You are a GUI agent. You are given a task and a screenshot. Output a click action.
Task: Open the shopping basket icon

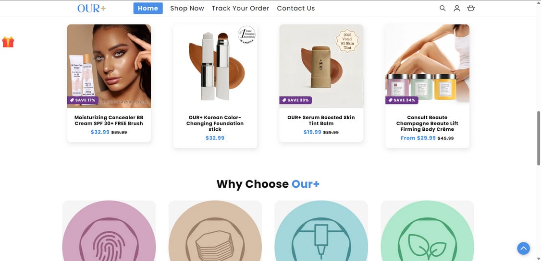tap(471, 8)
